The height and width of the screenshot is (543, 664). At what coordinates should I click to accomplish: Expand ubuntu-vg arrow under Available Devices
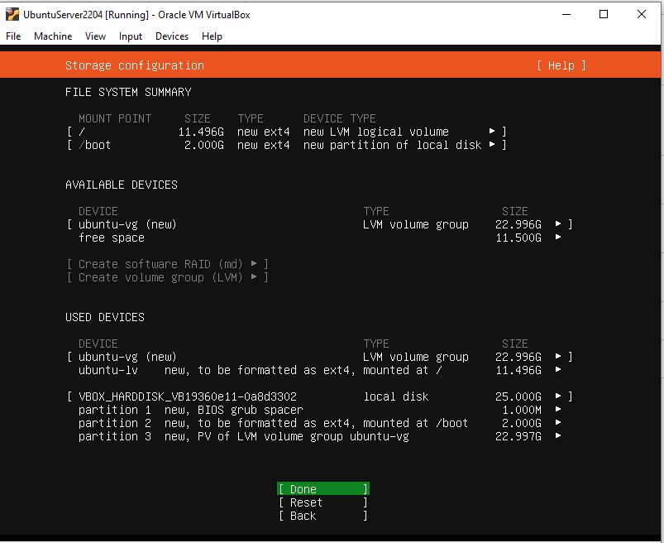(x=558, y=223)
